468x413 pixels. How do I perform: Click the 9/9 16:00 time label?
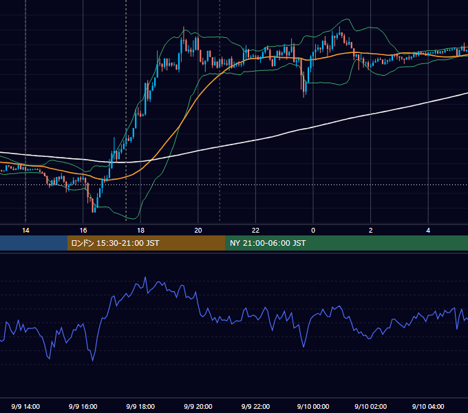pyautogui.click(x=83, y=406)
